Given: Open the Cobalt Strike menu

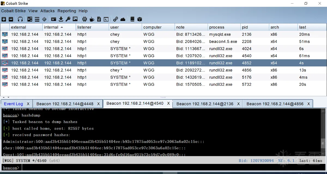Looking at the screenshot, I should (x=13, y=11).
